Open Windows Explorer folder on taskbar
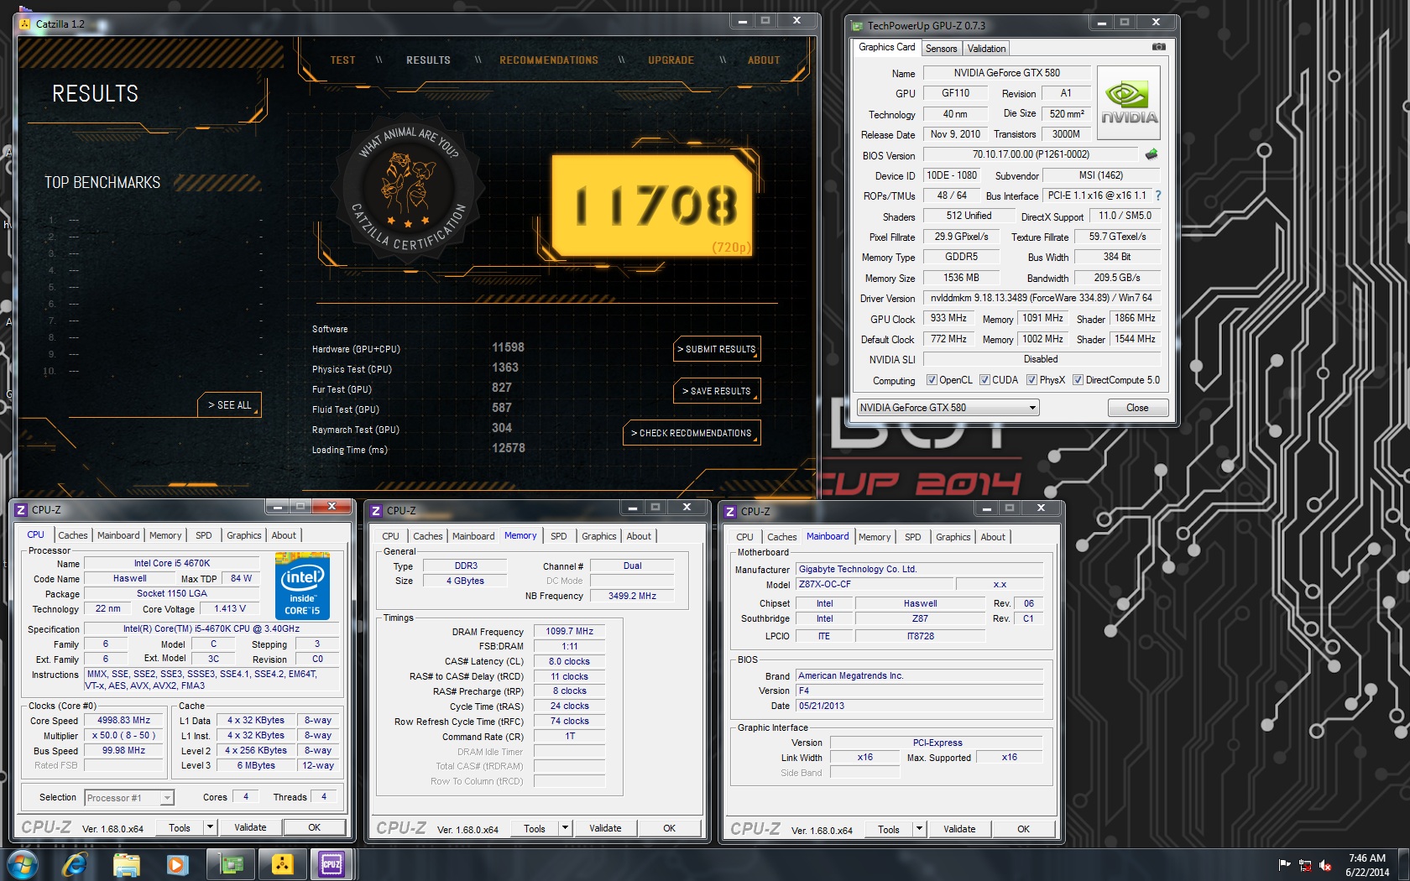Viewport: 1410px width, 881px height. pyautogui.click(x=127, y=864)
